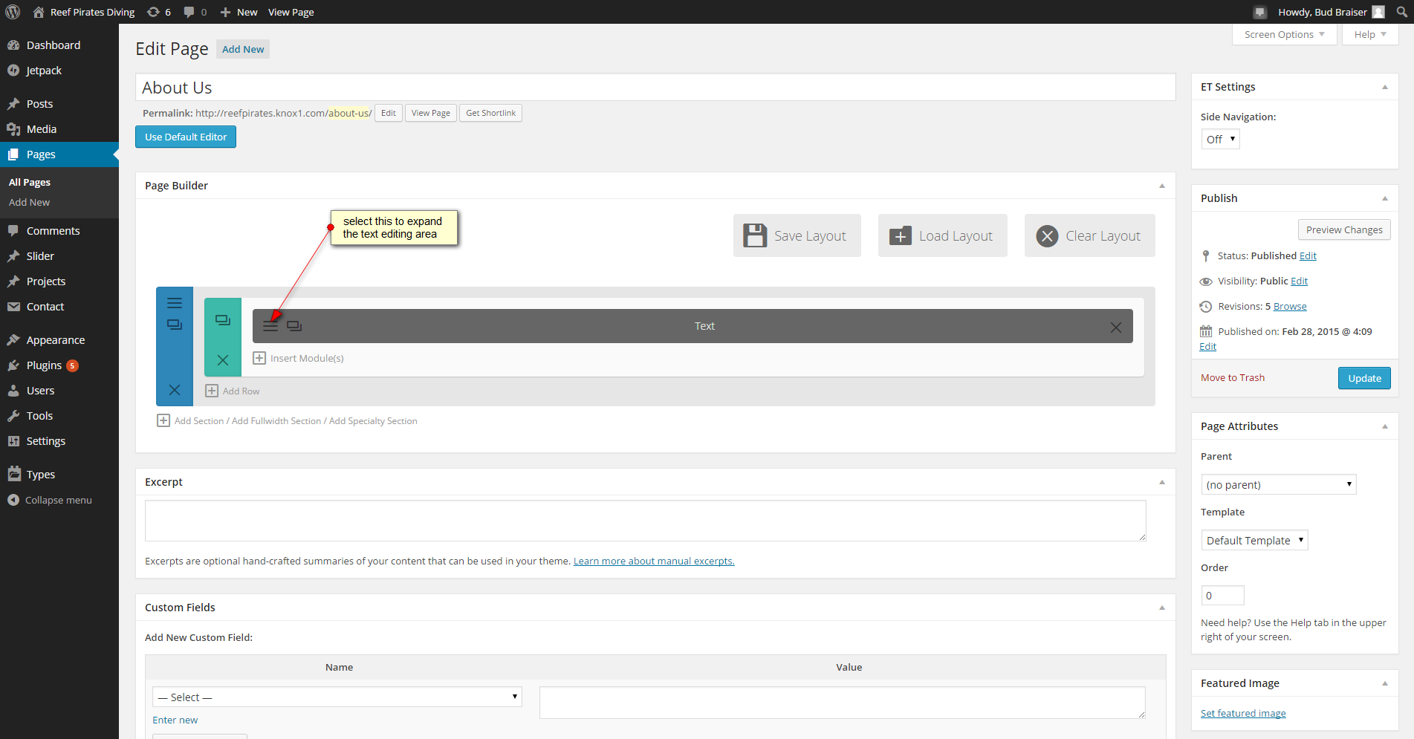The image size is (1414, 739).
Task: Open the blue section settings icon
Action: [175, 303]
